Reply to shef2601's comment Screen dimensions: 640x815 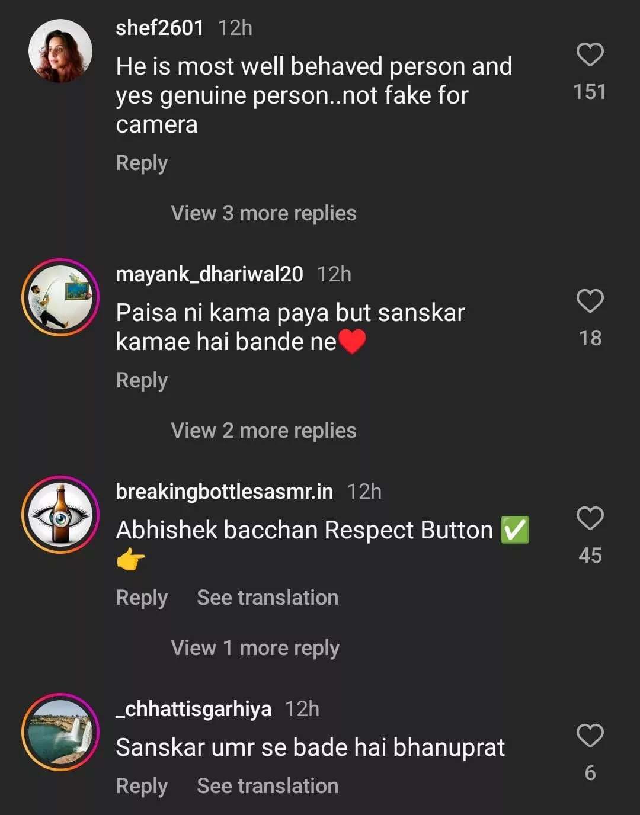pyautogui.click(x=142, y=163)
